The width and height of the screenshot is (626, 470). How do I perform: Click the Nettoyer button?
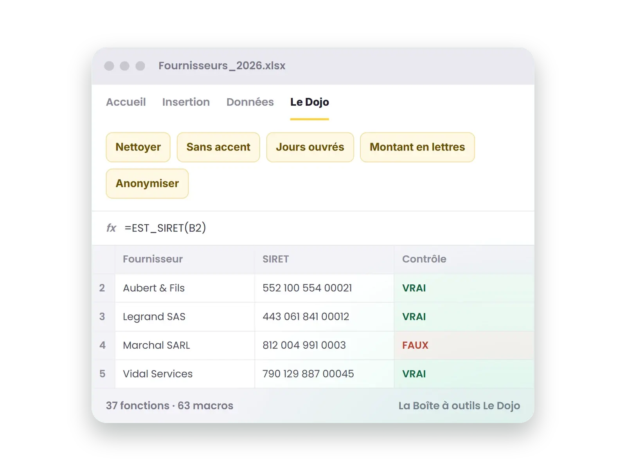click(138, 147)
